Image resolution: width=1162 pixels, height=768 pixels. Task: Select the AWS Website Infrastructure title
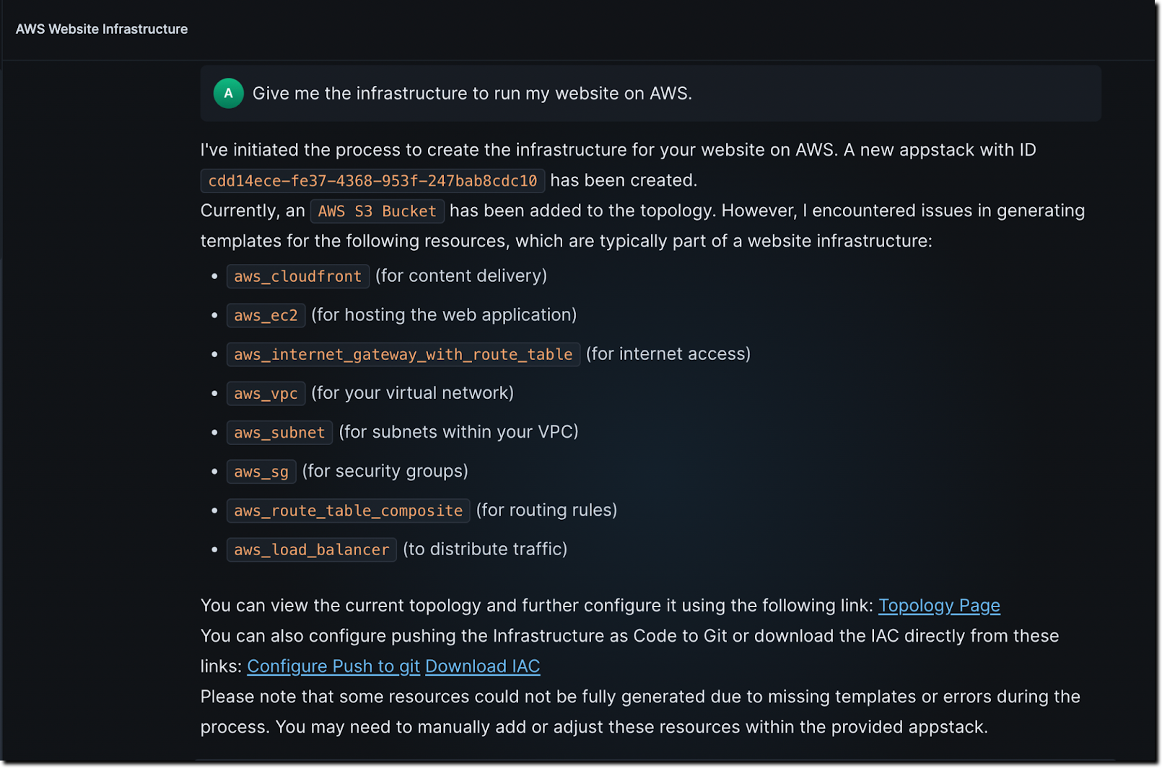[102, 29]
